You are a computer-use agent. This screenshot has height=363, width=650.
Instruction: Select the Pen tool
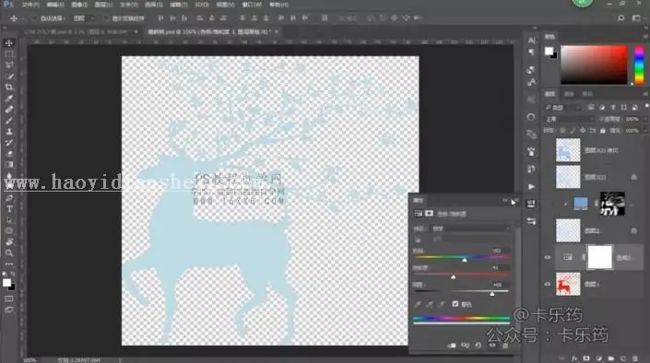pyautogui.click(x=9, y=198)
